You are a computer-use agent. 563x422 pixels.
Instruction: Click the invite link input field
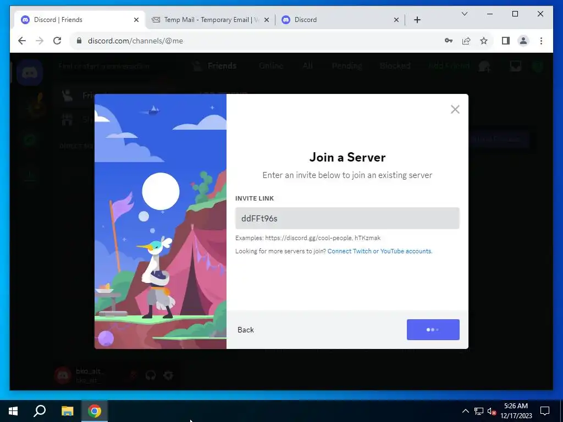pyautogui.click(x=347, y=218)
